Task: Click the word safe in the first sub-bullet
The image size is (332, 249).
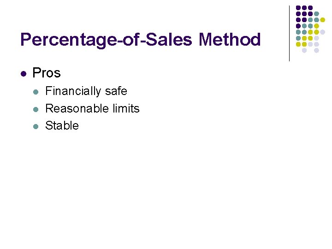Action: pyautogui.click(x=116, y=91)
